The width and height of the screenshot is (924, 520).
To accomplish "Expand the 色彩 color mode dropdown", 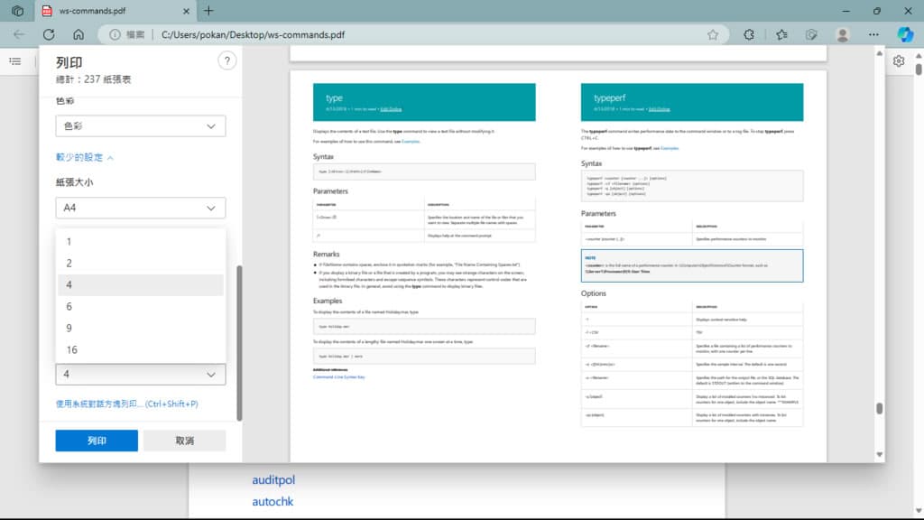I will (140, 126).
